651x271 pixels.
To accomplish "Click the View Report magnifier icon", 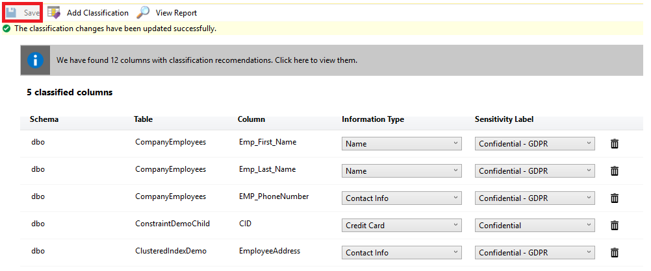I will pos(143,12).
